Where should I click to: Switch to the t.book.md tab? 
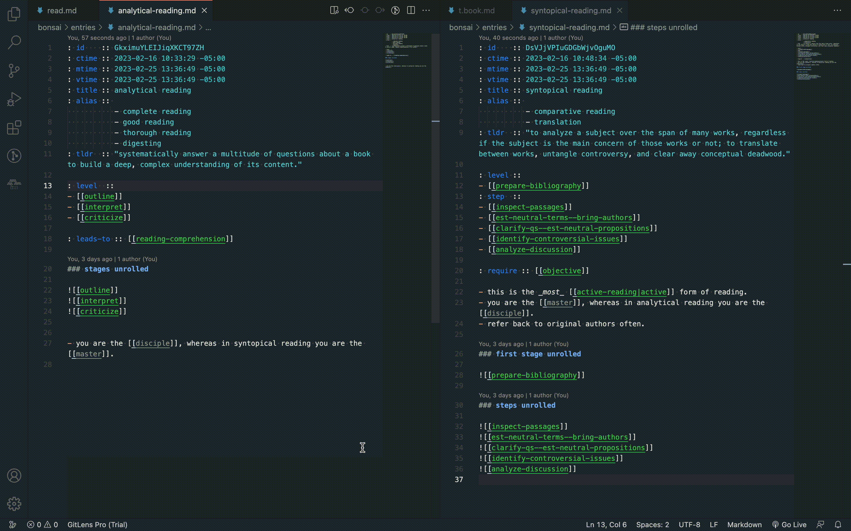point(476,11)
